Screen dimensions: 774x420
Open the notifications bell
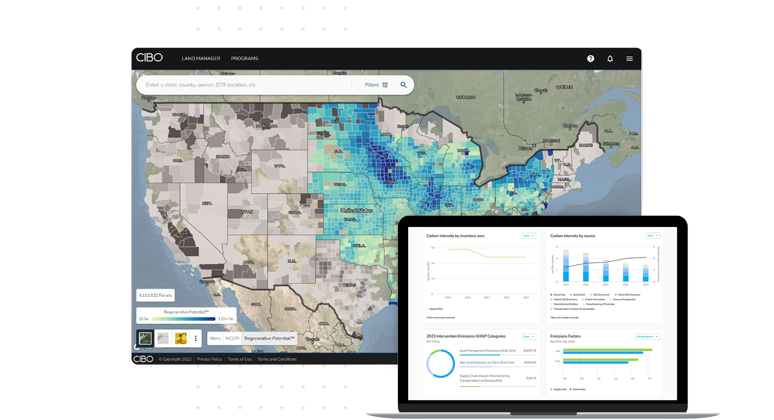pyautogui.click(x=610, y=59)
